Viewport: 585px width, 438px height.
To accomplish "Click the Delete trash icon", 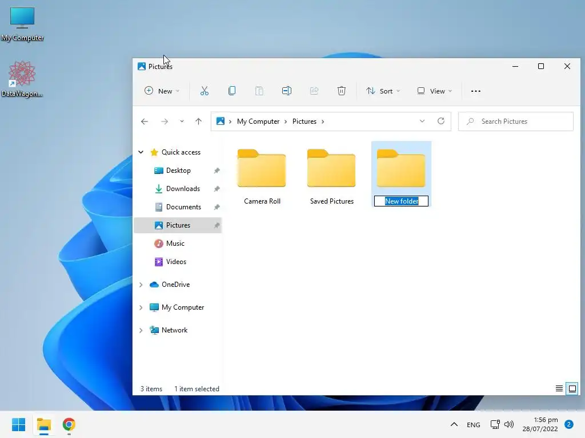I will tap(342, 91).
